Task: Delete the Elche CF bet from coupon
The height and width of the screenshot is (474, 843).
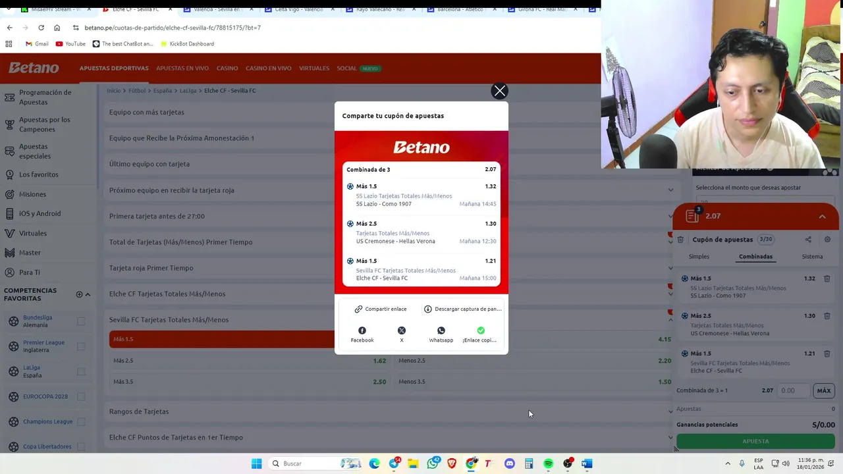Action: click(x=827, y=354)
